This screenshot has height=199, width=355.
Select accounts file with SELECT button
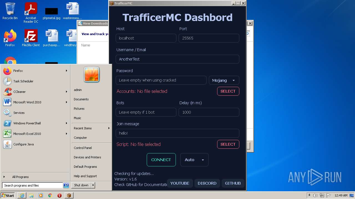[x=228, y=91]
